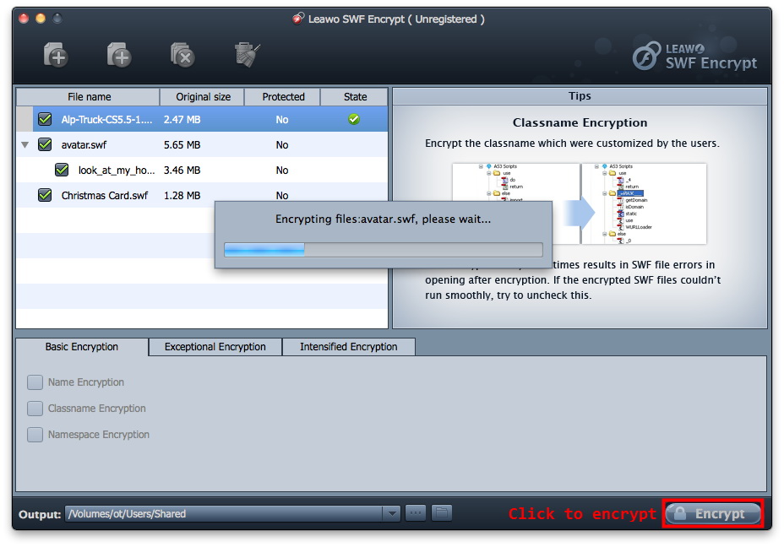784x547 pixels.
Task: Enable the Classname Encryption checkbox
Action: 35,408
